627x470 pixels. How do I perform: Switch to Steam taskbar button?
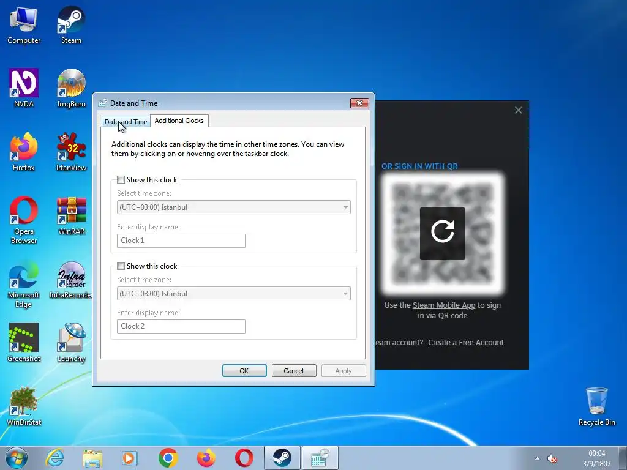click(x=282, y=458)
